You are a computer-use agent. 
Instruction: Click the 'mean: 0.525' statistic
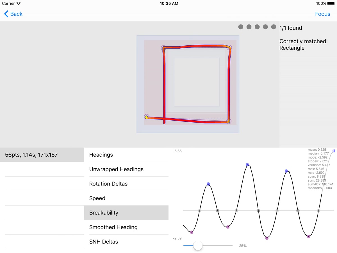(x=317, y=150)
